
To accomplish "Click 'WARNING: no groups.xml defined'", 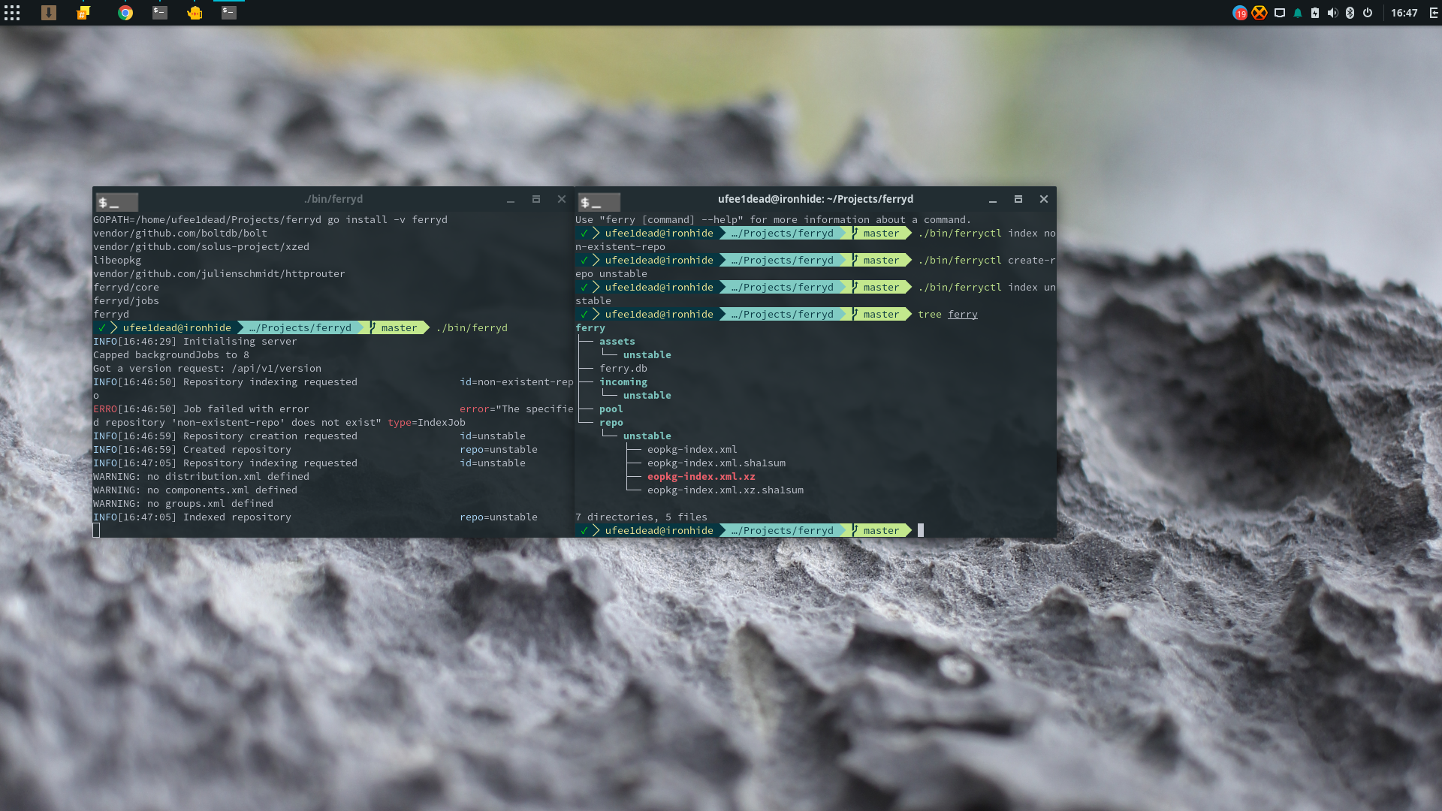I will (x=183, y=504).
